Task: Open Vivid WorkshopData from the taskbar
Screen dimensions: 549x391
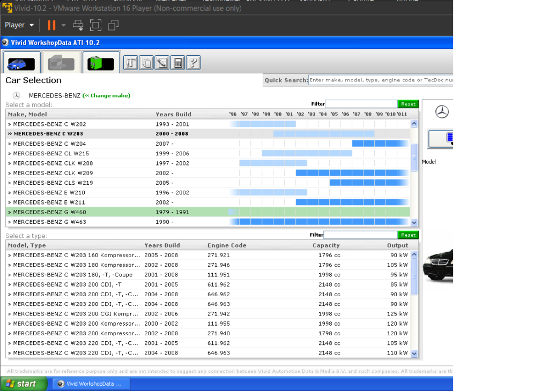Action: pyautogui.click(x=91, y=384)
